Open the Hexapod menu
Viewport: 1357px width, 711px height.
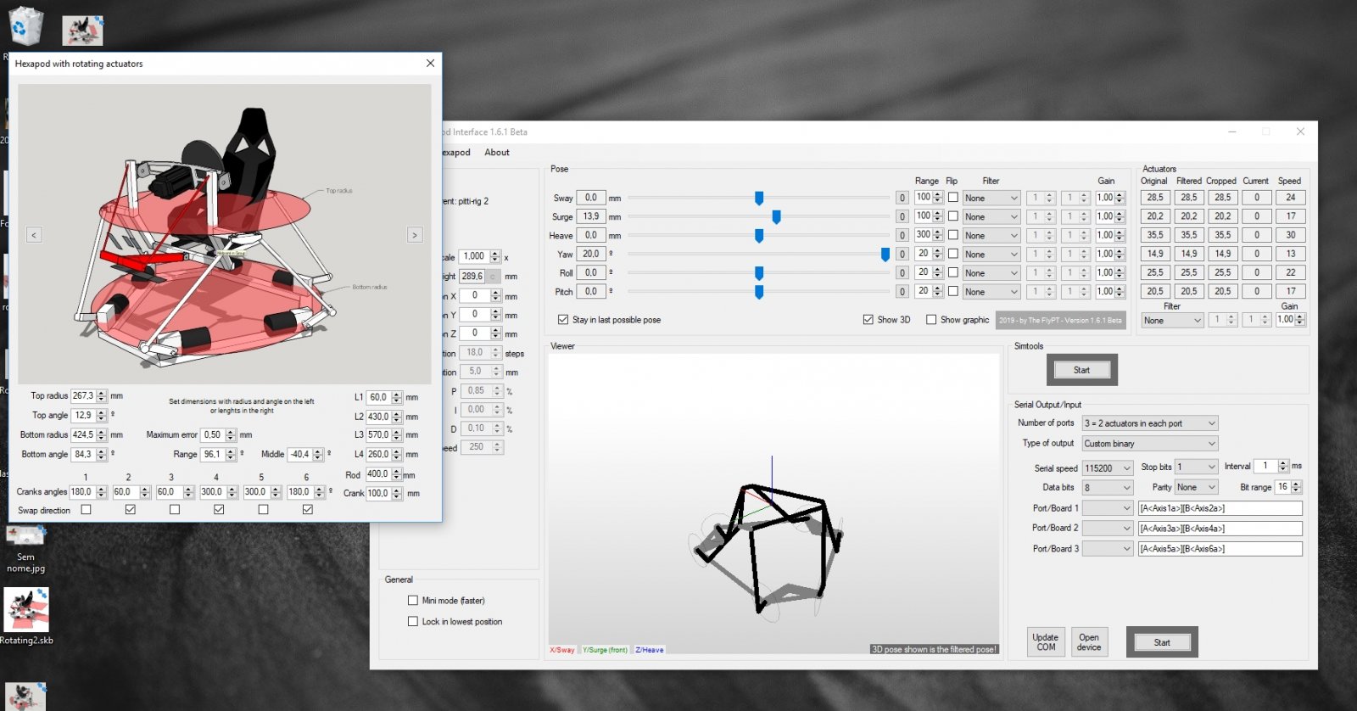pos(456,153)
